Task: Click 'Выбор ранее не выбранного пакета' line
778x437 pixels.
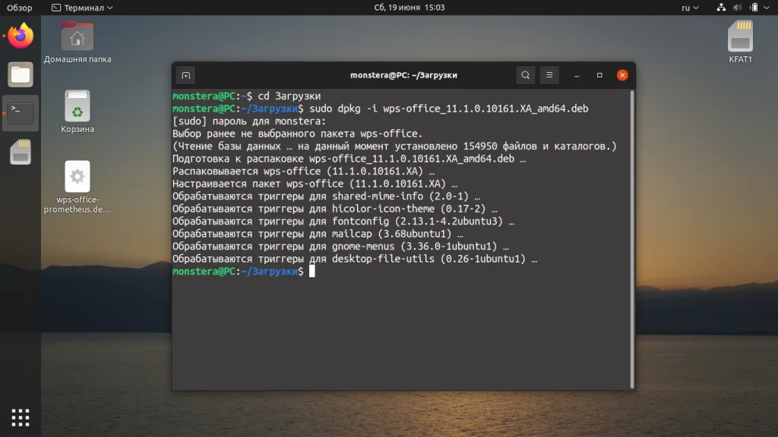Action: click(298, 134)
